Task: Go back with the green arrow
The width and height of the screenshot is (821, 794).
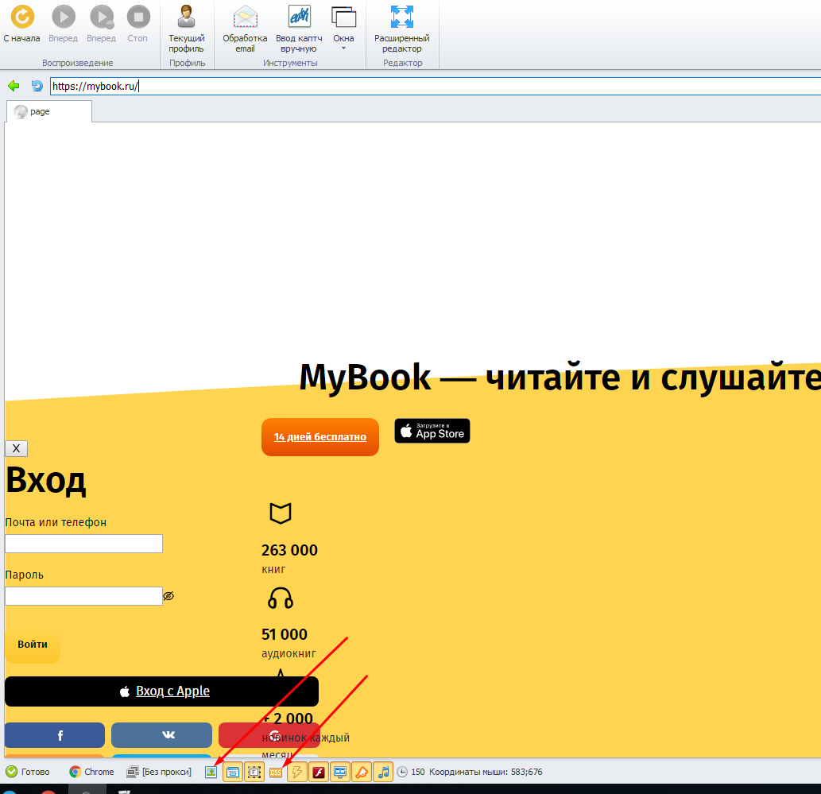Action: click(x=14, y=86)
